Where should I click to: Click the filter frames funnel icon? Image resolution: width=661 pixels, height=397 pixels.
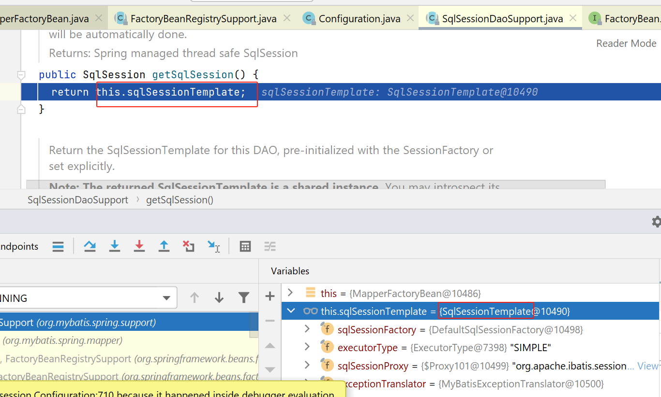click(x=244, y=298)
